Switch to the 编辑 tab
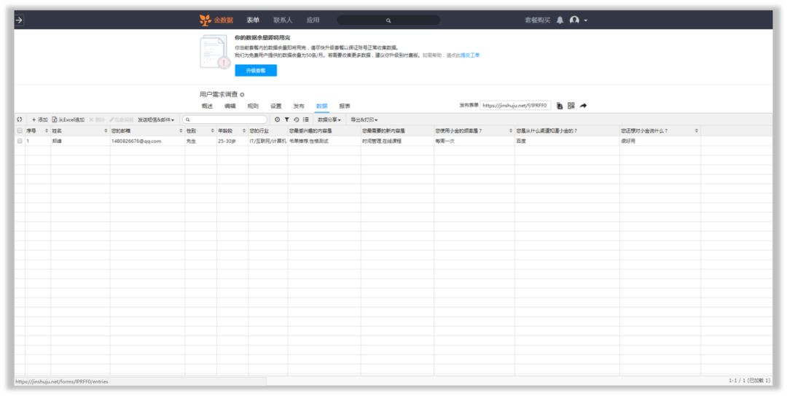 pos(230,106)
